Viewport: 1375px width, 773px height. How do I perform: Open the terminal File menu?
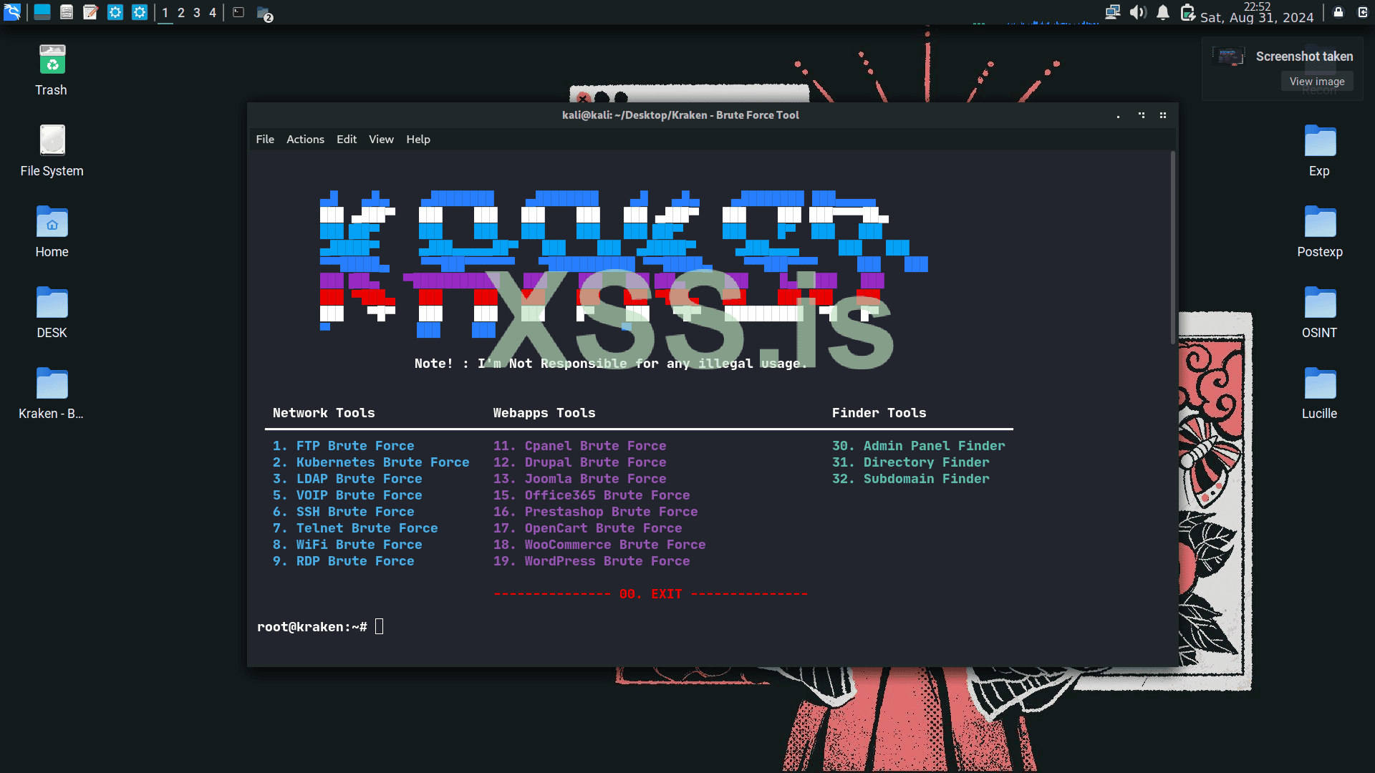265,140
